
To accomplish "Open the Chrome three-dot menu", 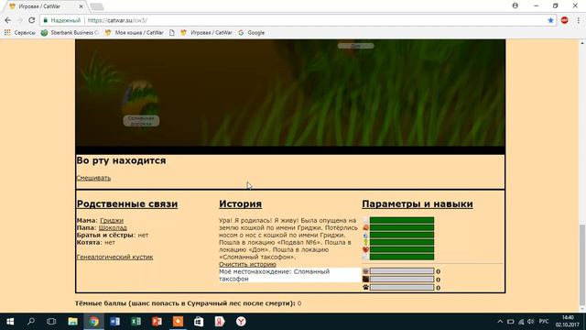I will (x=578, y=20).
